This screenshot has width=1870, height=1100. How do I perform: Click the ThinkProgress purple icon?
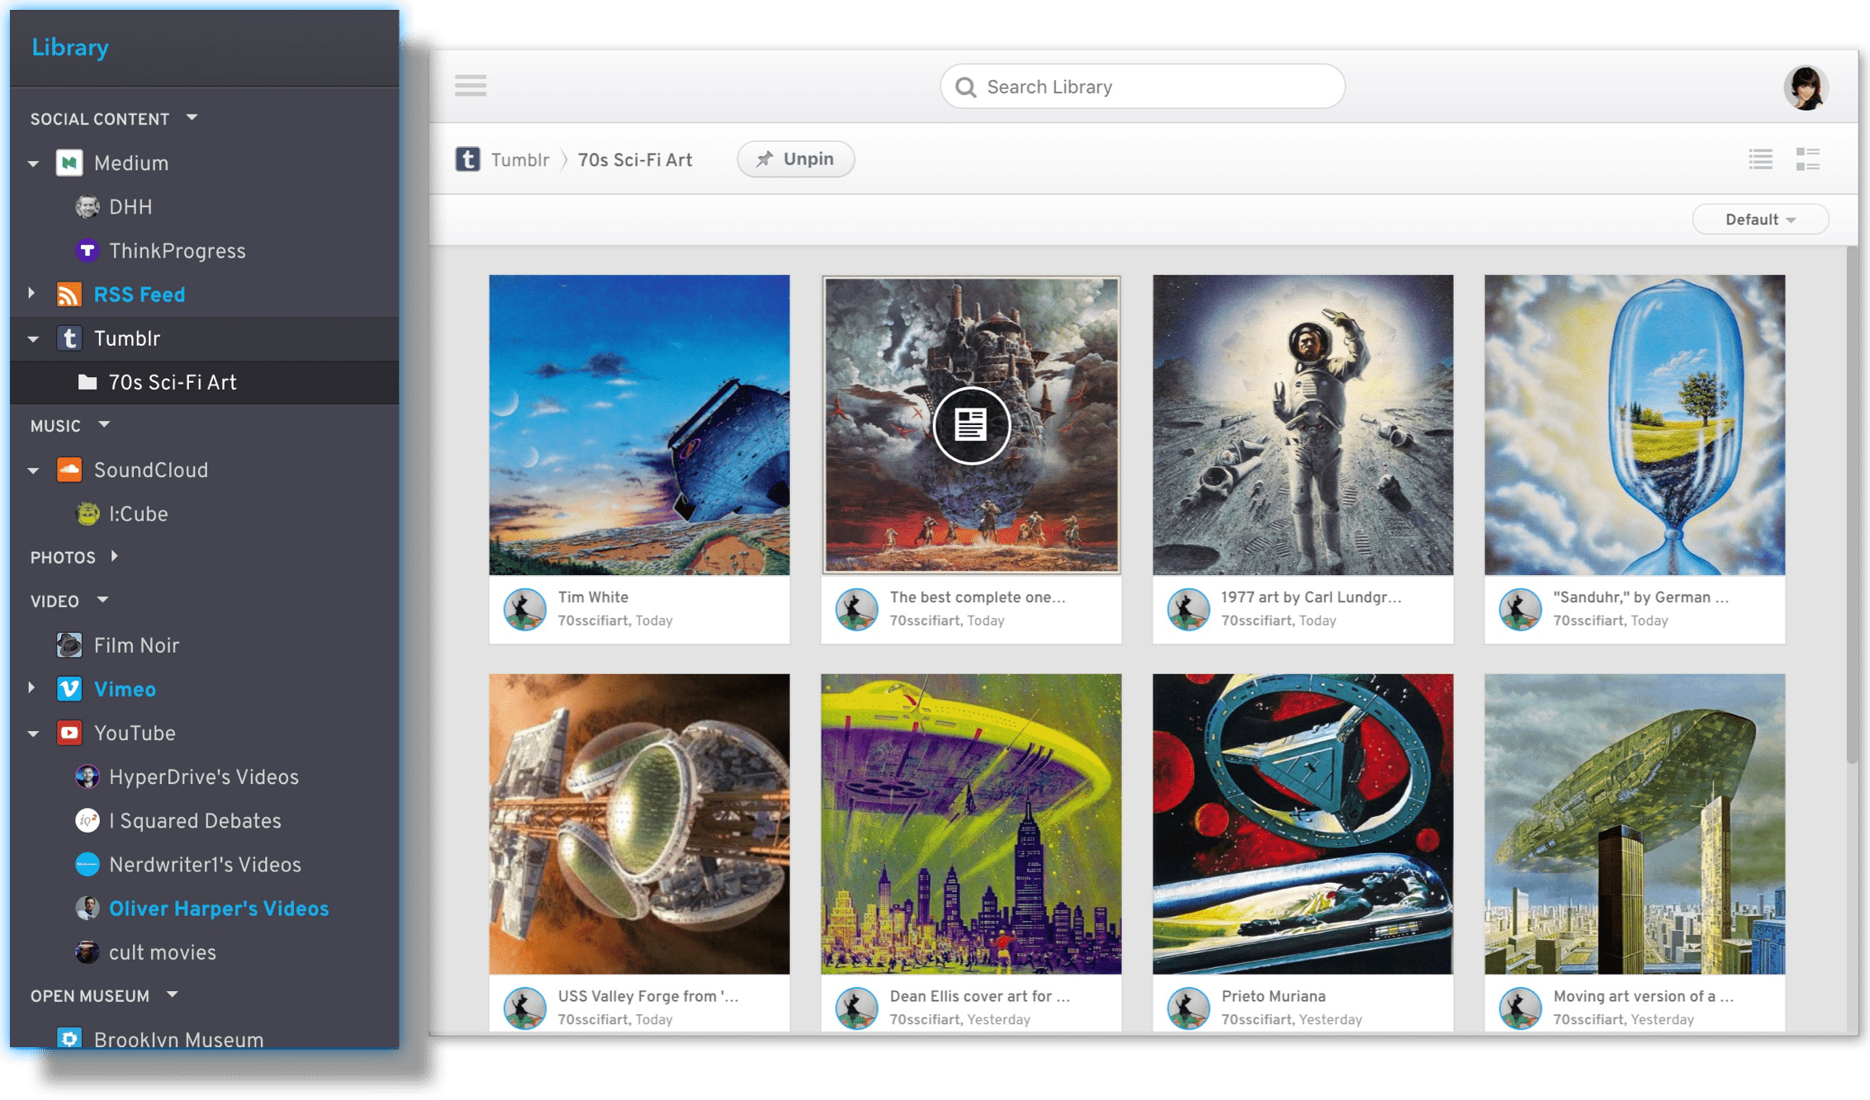click(x=88, y=251)
